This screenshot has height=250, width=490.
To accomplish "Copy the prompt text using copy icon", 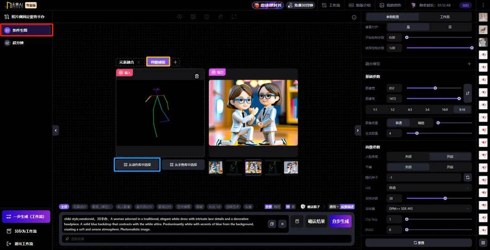I will tap(271, 224).
